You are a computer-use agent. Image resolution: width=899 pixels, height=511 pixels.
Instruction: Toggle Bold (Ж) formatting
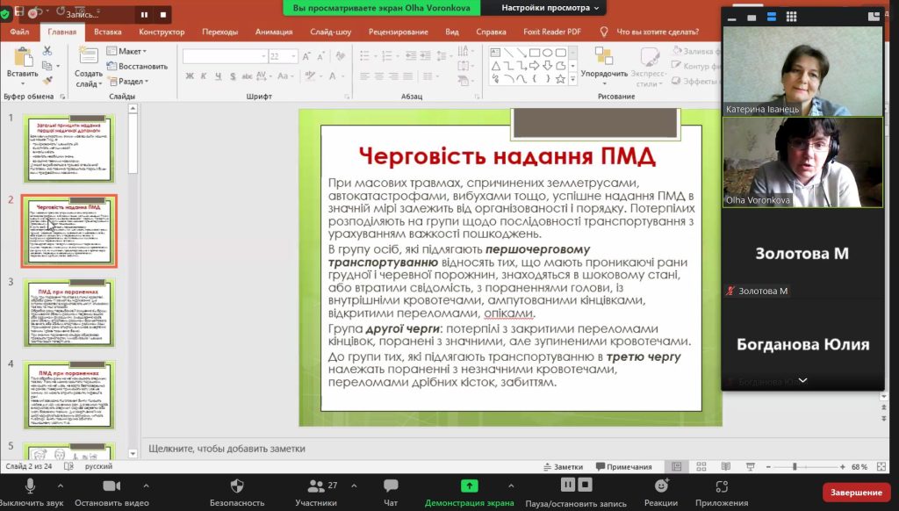tap(190, 76)
